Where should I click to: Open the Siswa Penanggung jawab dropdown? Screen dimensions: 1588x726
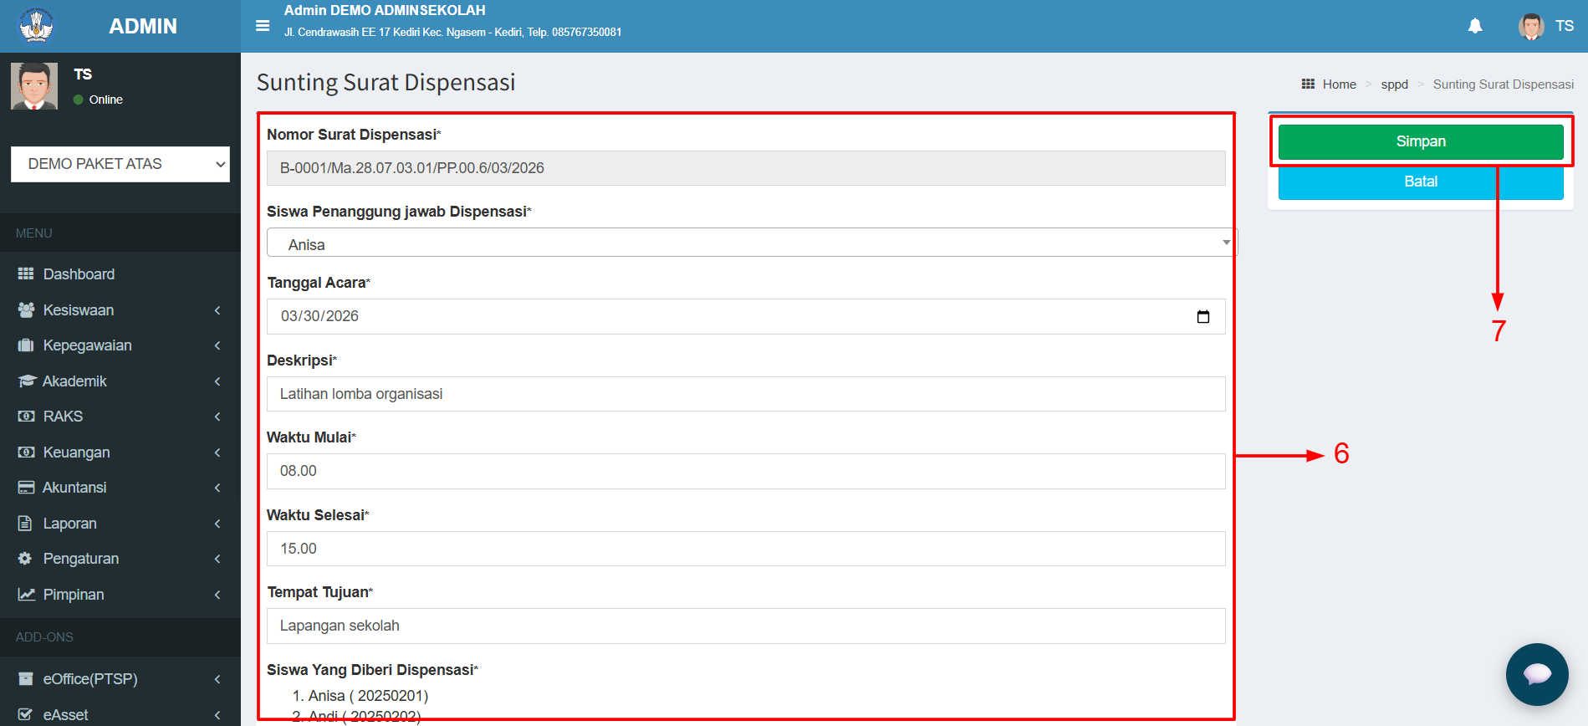point(751,243)
